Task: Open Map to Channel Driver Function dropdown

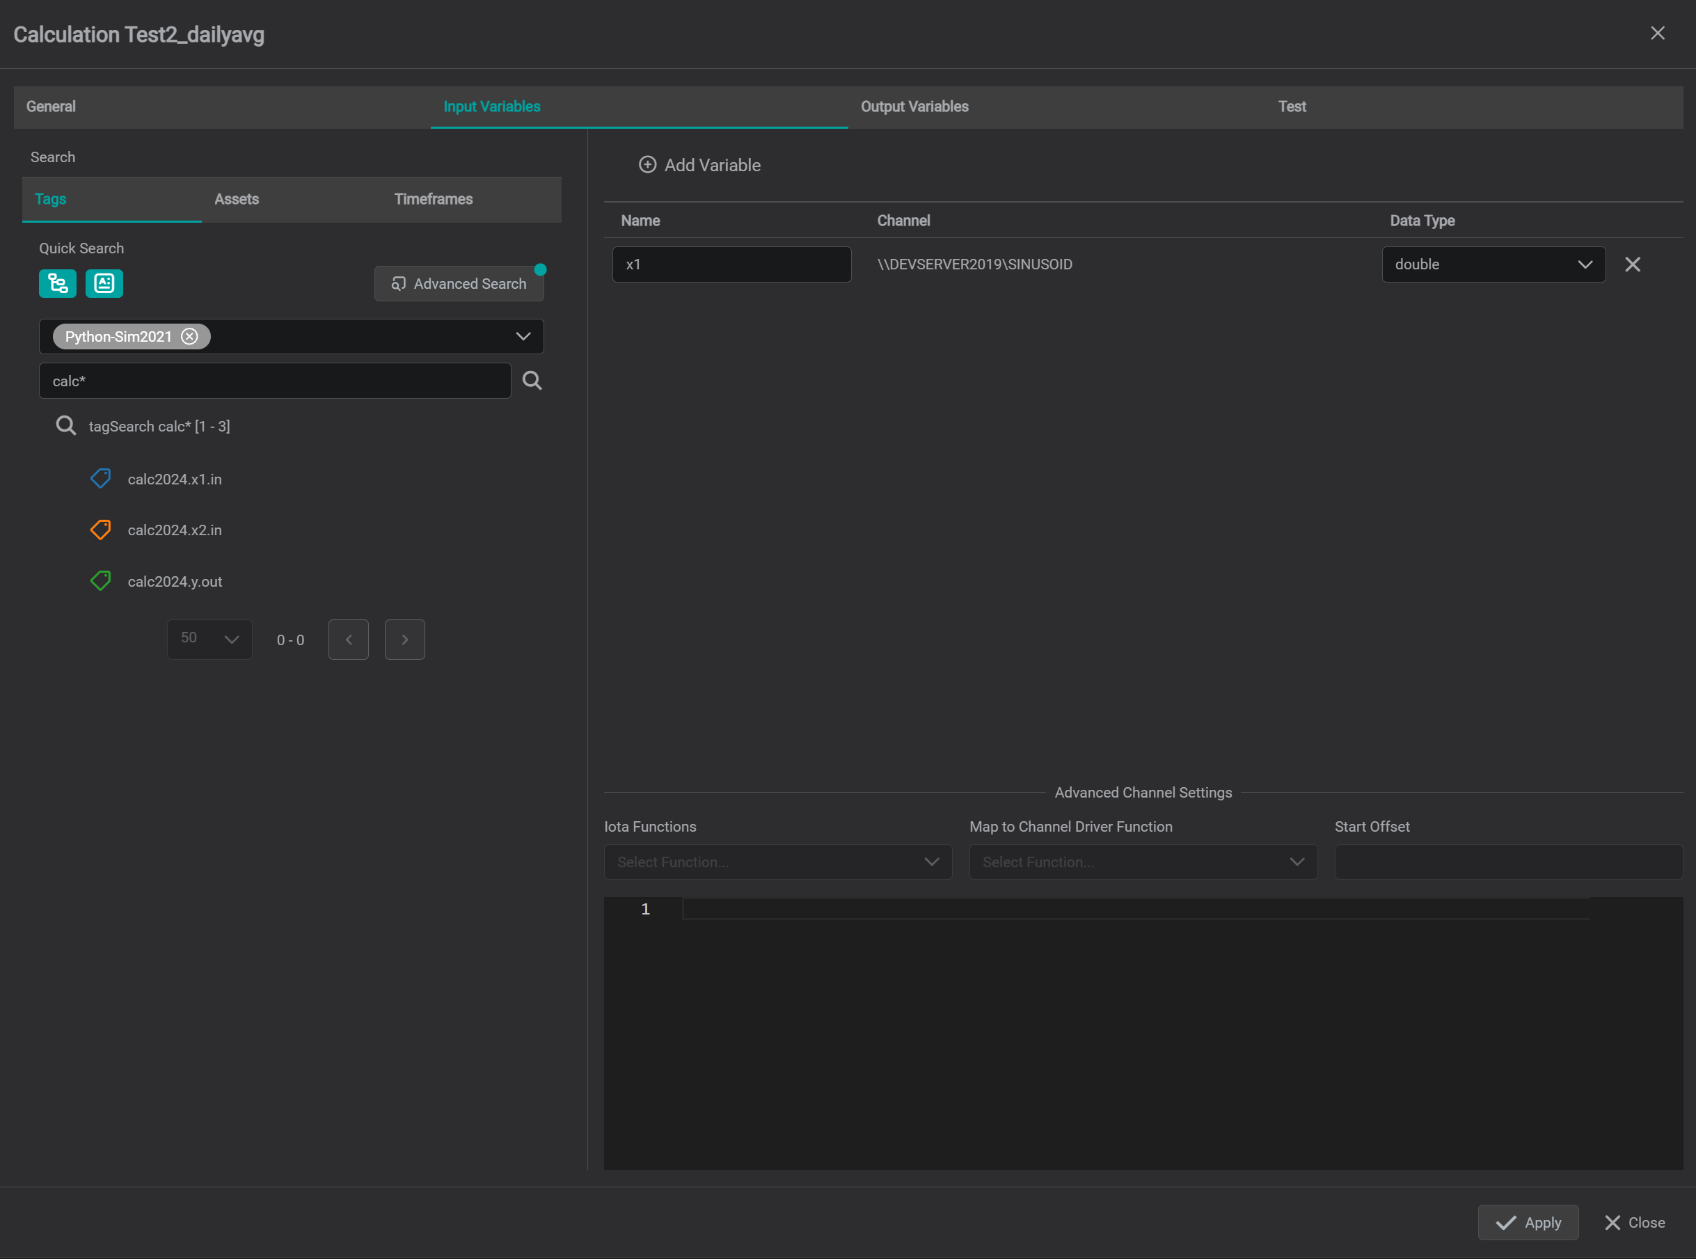Action: (x=1143, y=862)
